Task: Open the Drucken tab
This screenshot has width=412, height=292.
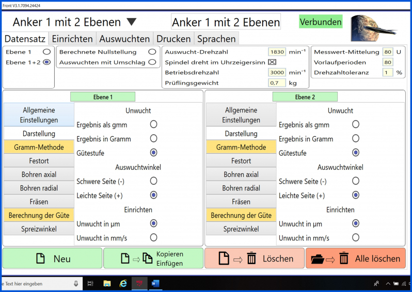Action: [x=173, y=39]
